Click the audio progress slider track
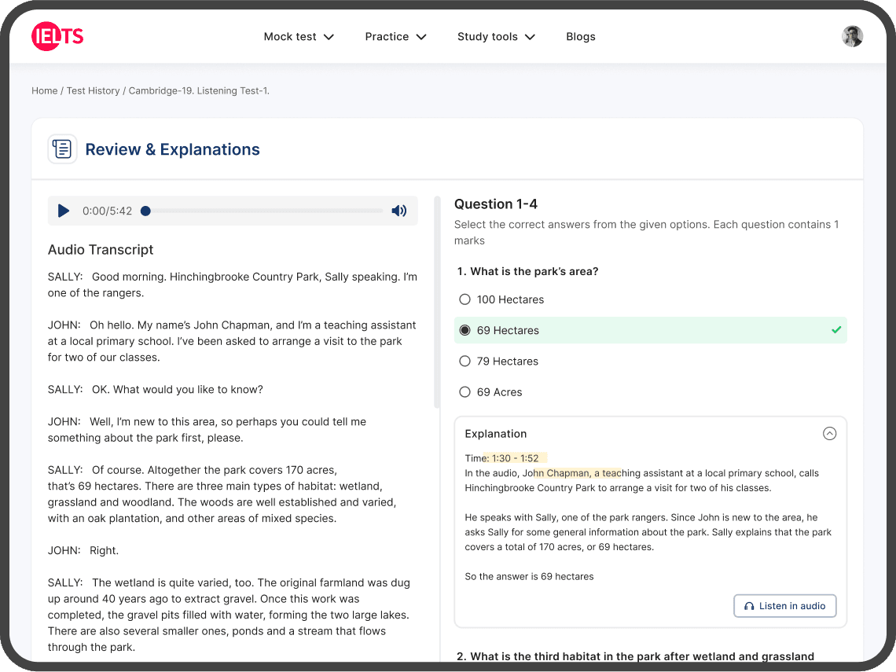 click(x=265, y=211)
